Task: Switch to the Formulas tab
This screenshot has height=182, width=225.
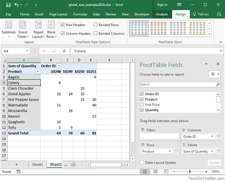Action: (80, 14)
